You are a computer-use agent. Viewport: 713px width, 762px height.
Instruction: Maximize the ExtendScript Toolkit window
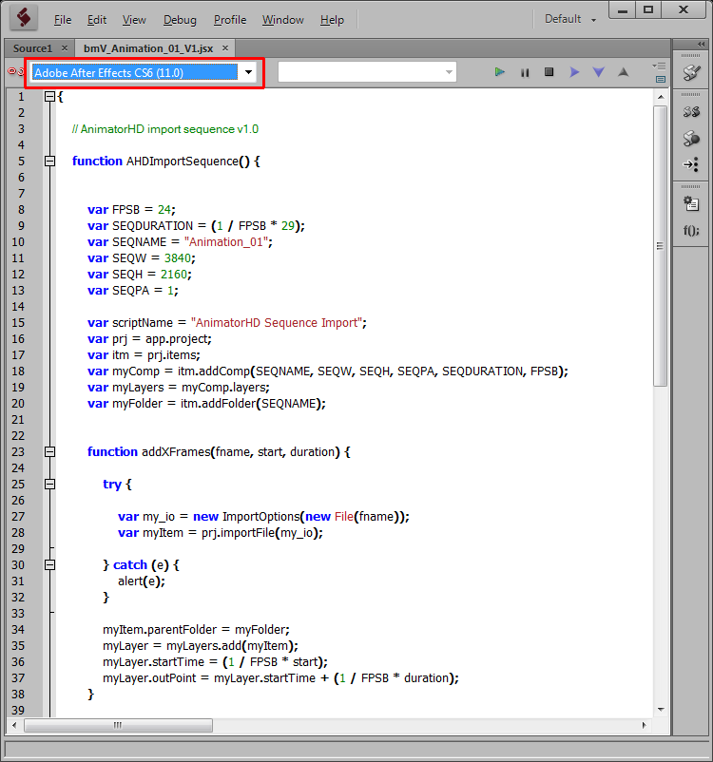tap(648, 10)
